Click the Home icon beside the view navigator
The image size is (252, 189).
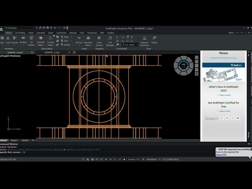(x=196, y=57)
